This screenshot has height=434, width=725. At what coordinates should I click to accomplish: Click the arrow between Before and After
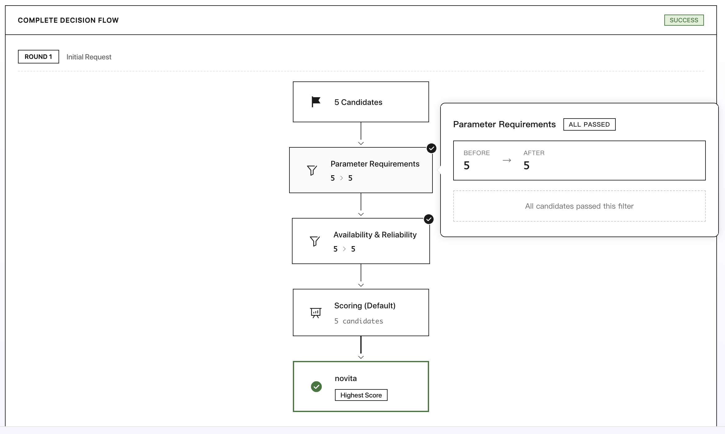[x=507, y=160]
